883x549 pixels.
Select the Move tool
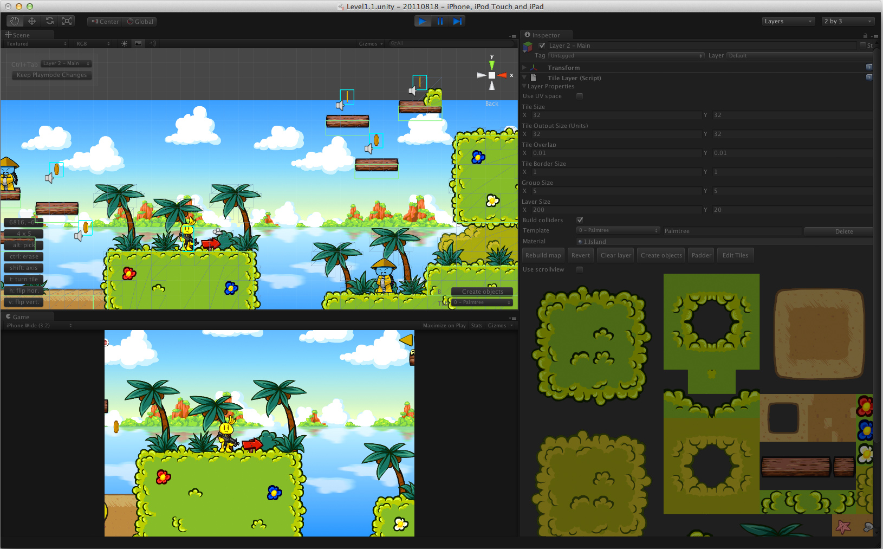33,21
